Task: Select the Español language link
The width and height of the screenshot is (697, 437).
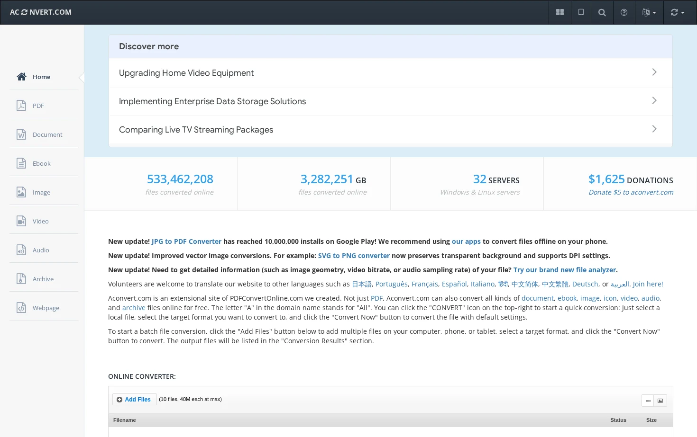Action: [x=454, y=284]
